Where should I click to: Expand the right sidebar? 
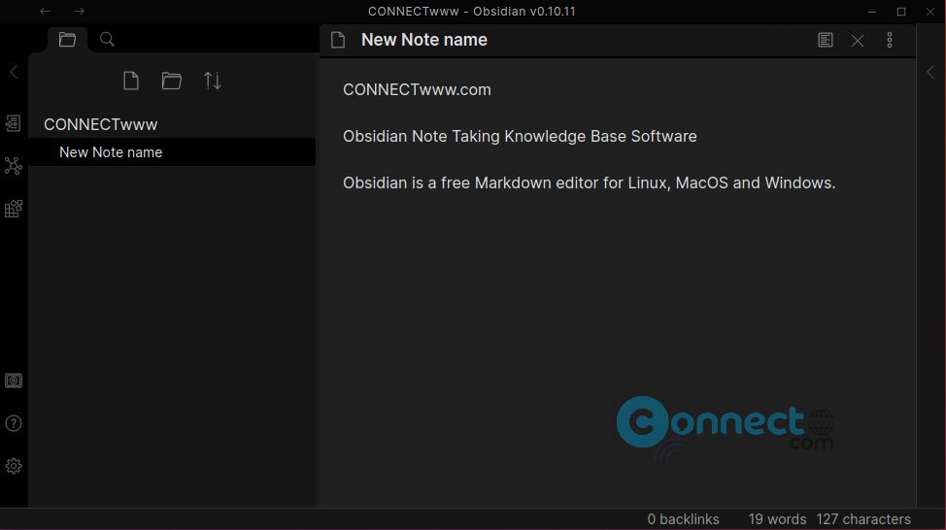[x=930, y=72]
